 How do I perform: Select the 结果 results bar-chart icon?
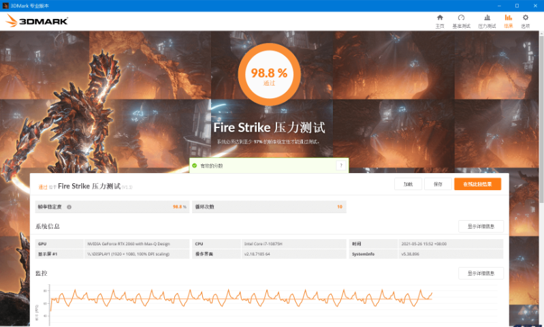[x=509, y=18]
